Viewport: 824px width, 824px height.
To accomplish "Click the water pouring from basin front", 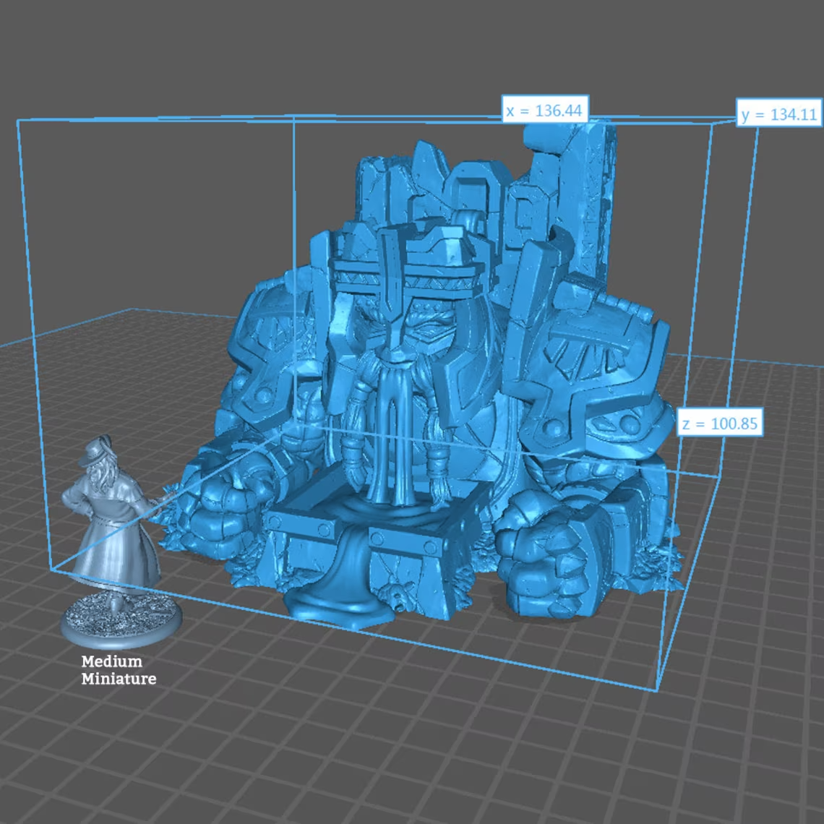I will 340,578.
